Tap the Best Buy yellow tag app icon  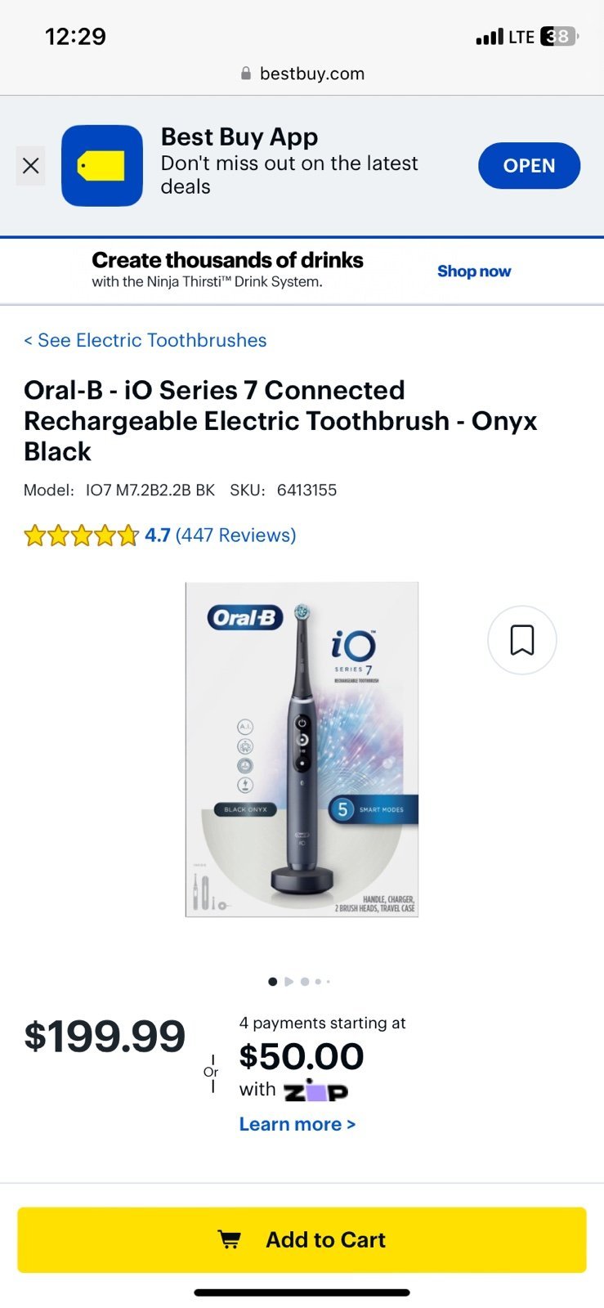(x=102, y=166)
